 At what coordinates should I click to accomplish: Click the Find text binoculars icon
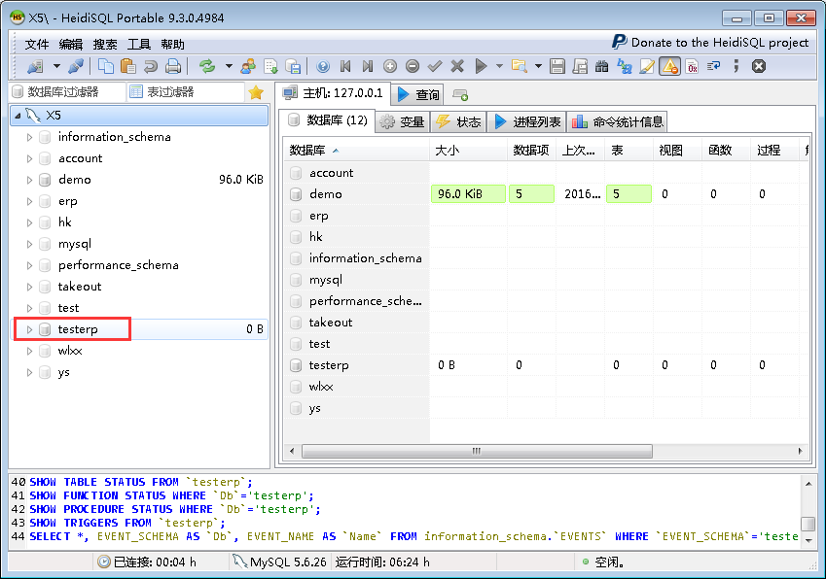601,66
